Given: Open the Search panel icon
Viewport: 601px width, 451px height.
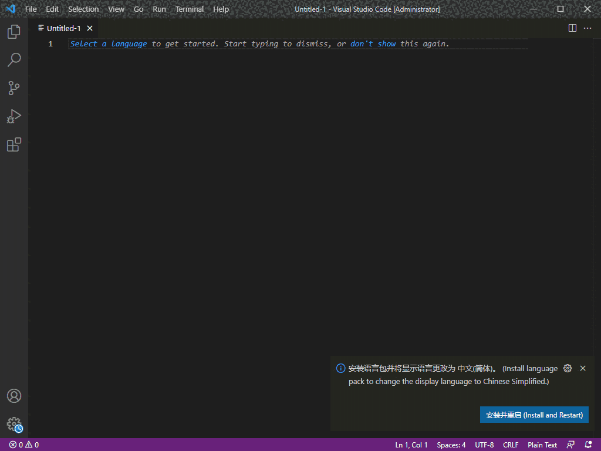Looking at the screenshot, I should coord(13,59).
